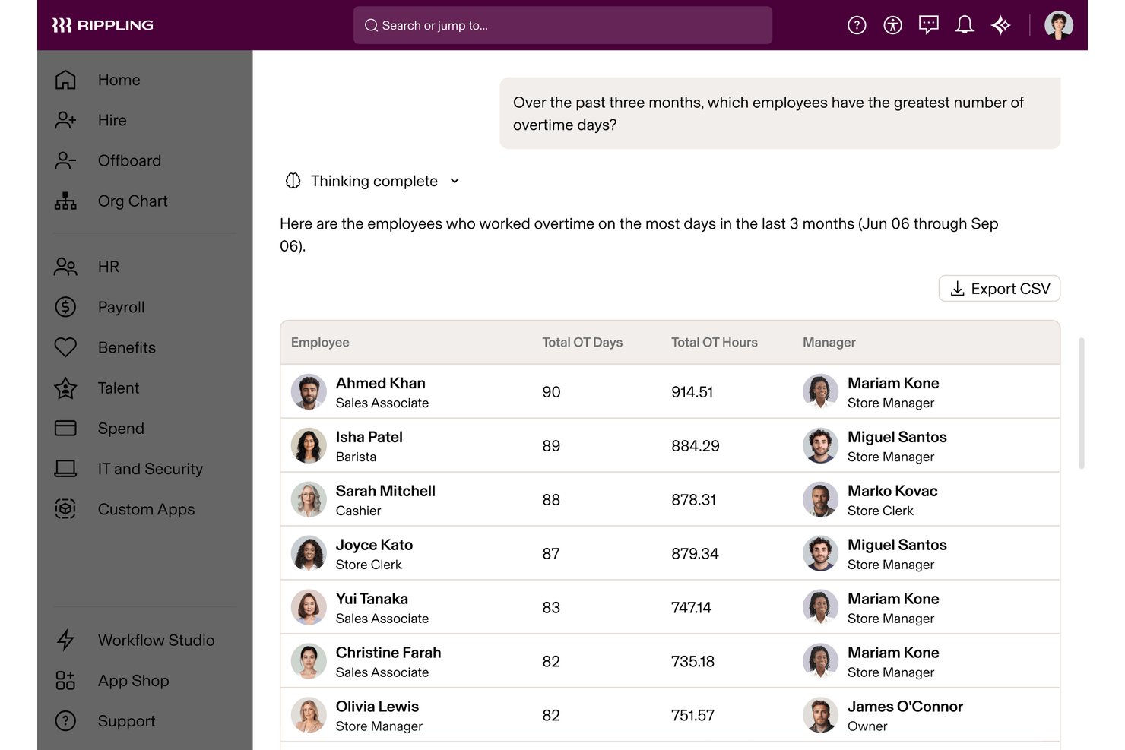
Task: Open accessibility options icon
Action: click(892, 25)
